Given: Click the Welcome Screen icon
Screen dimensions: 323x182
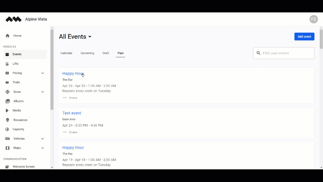Looking at the screenshot, I should (7, 167).
